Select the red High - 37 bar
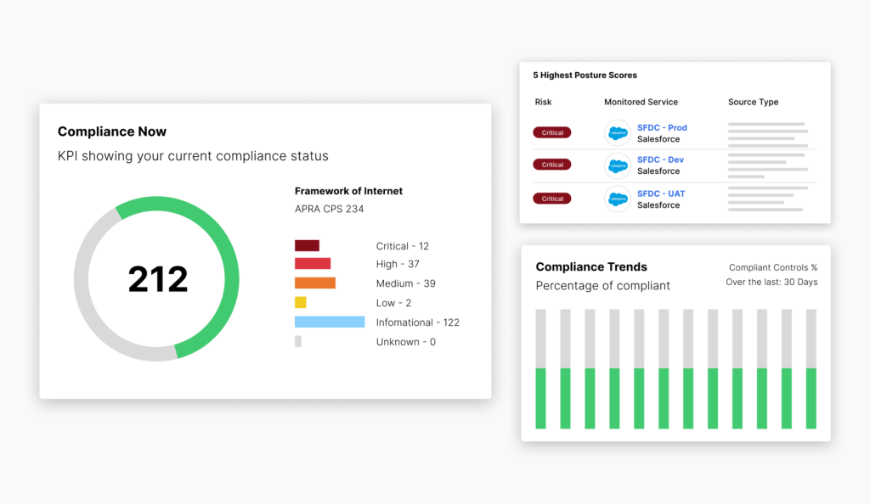The height and width of the screenshot is (504, 870). pos(313,264)
